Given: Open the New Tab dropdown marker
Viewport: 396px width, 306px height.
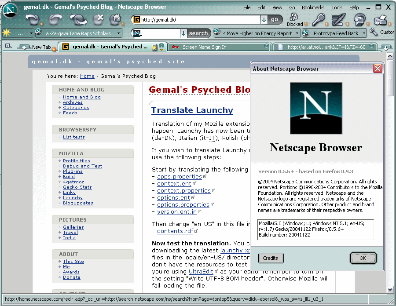Looking at the screenshot, I should [54, 49].
